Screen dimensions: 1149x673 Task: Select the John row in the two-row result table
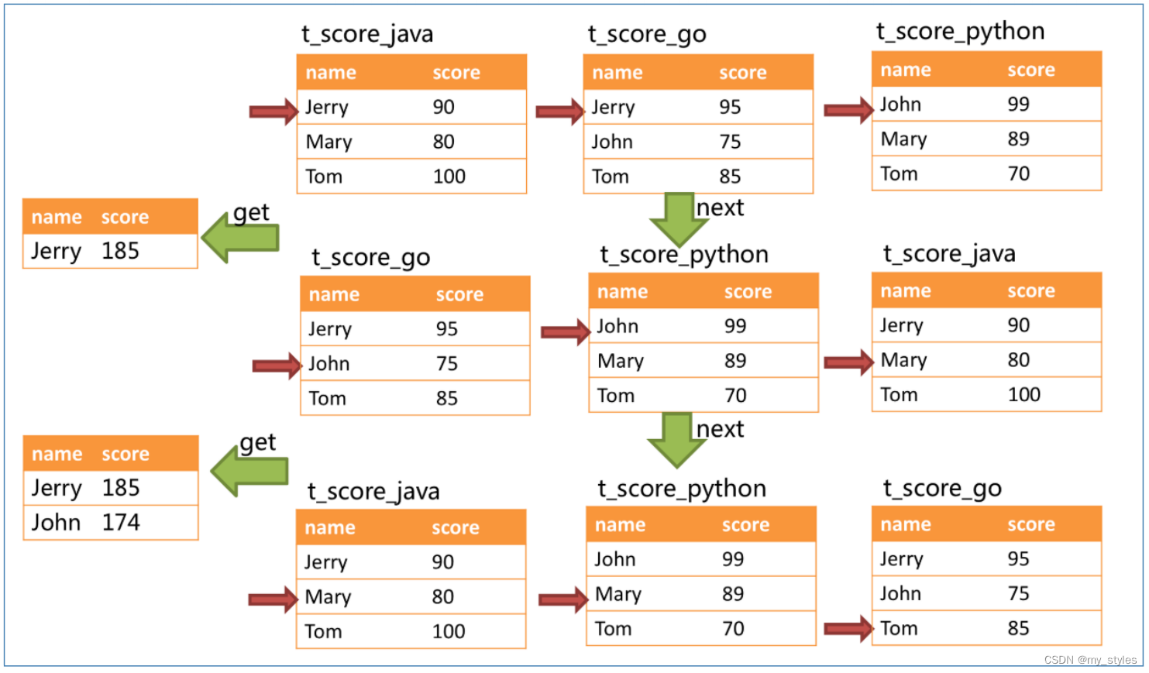click(x=111, y=523)
